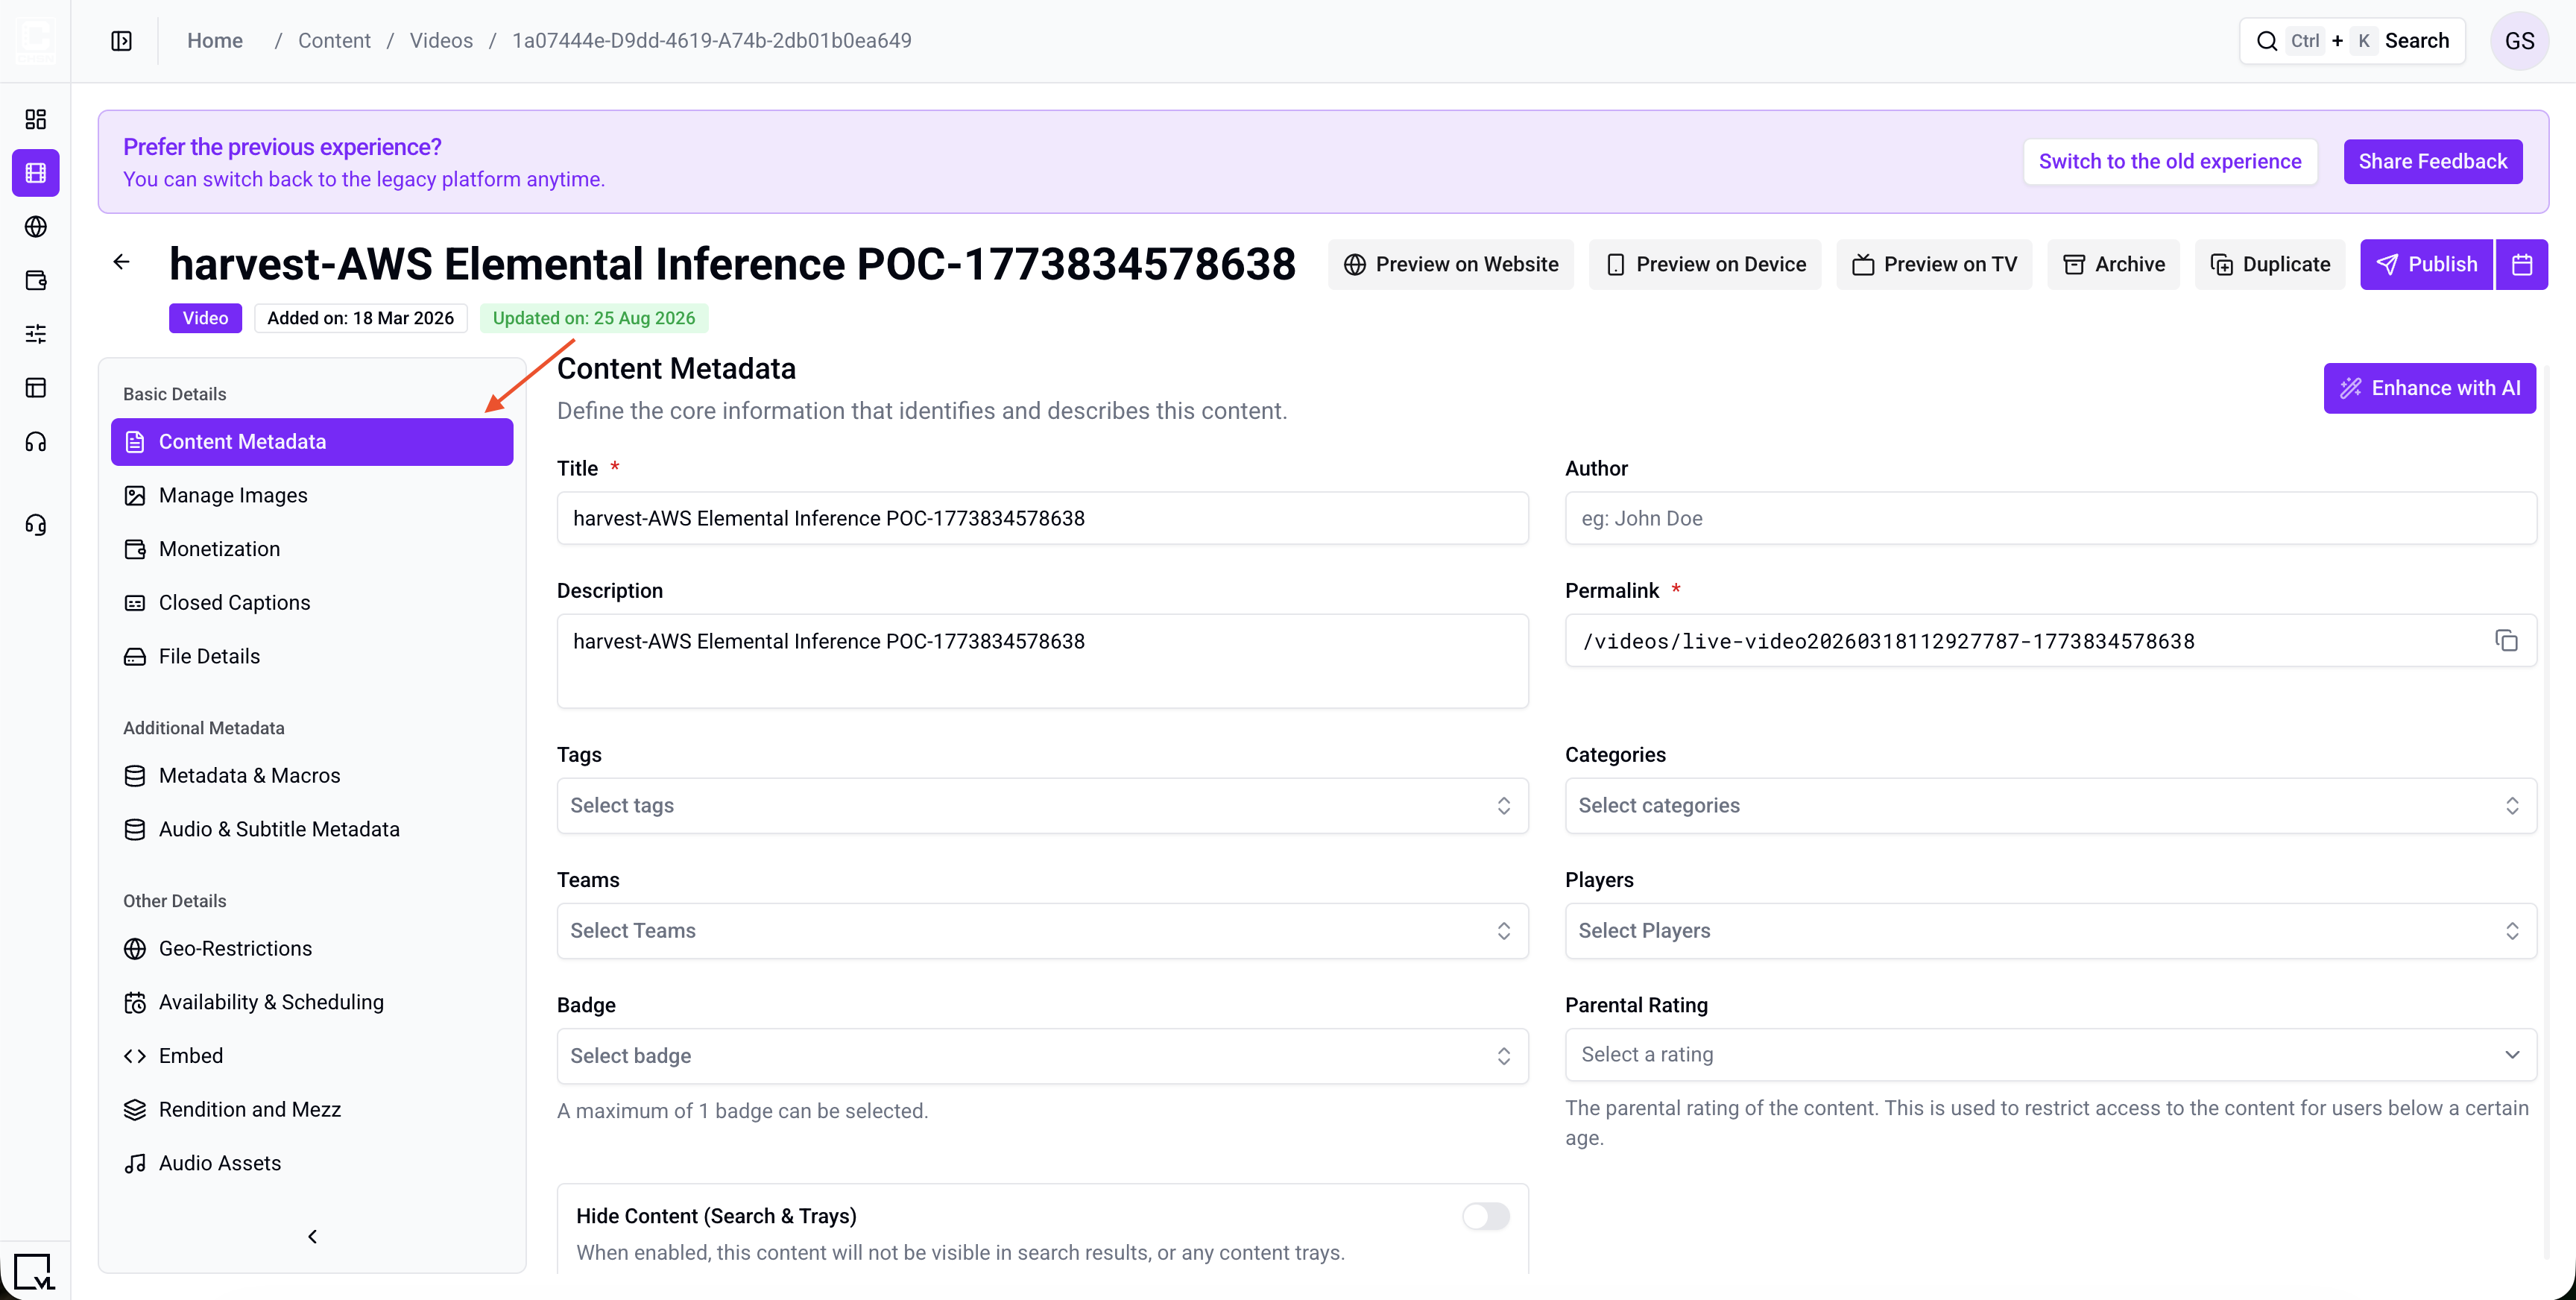This screenshot has height=1300, width=2576.
Task: Click 'Updated on: 25 Aug 2026' label
Action: (594, 318)
